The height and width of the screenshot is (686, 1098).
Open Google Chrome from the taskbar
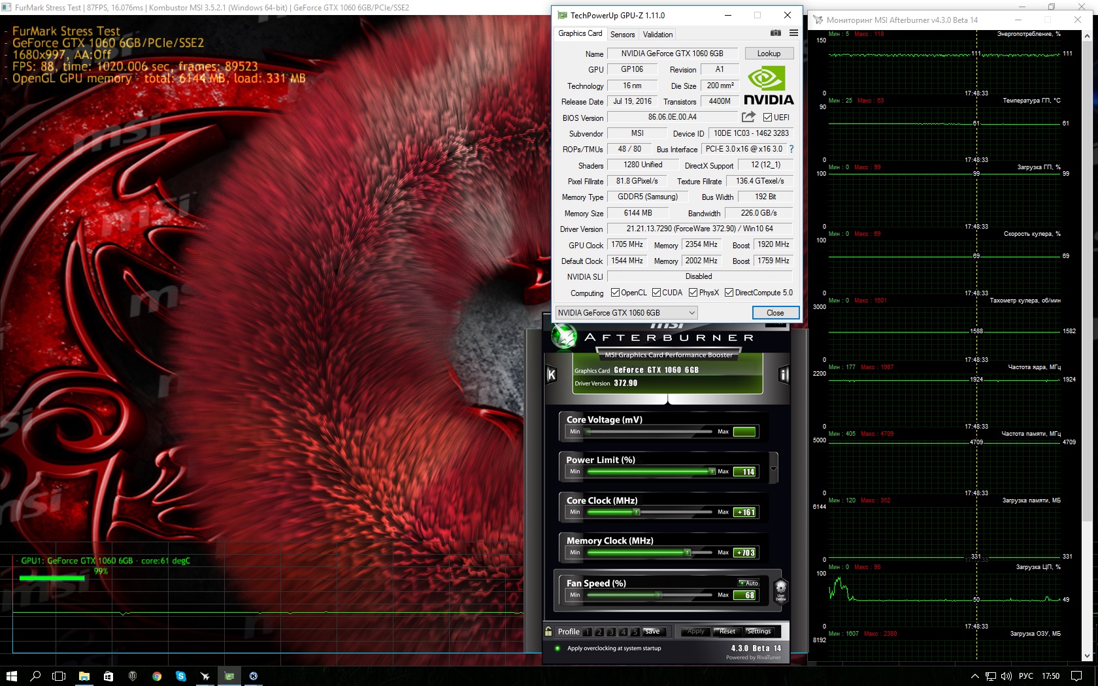[x=157, y=676]
